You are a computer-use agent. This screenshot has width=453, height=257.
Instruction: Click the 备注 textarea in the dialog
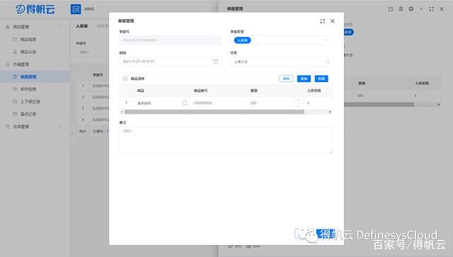(226, 140)
